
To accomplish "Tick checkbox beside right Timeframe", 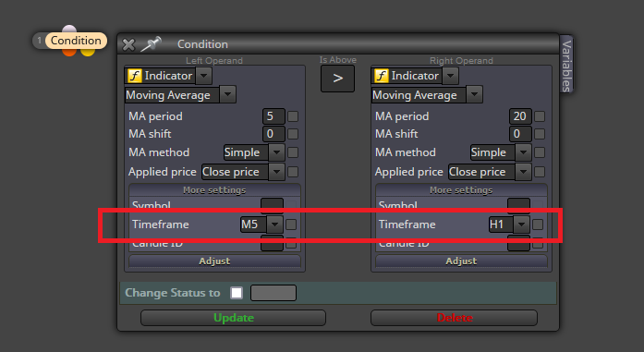I will click(x=538, y=225).
